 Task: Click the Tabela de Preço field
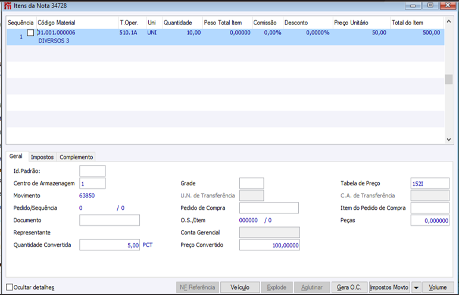pyautogui.click(x=430, y=184)
